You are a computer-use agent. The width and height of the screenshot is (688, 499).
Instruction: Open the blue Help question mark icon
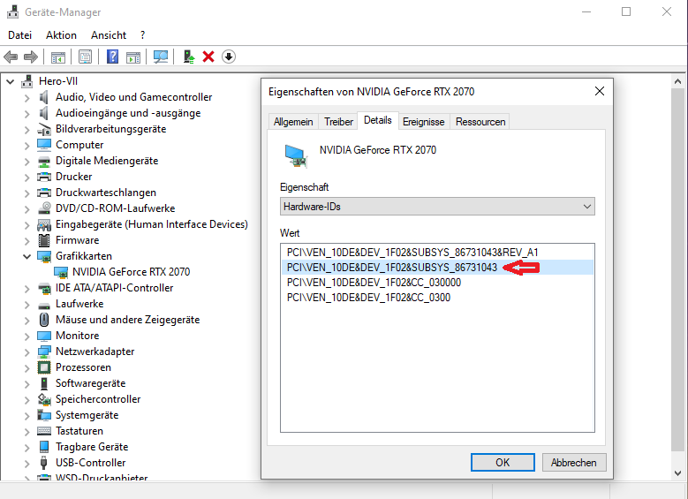point(113,57)
